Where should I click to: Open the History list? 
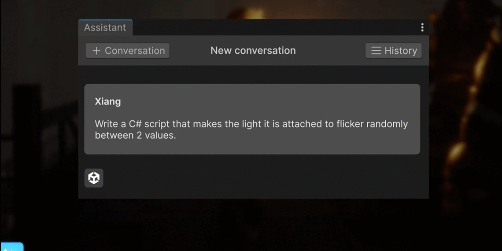coord(393,51)
